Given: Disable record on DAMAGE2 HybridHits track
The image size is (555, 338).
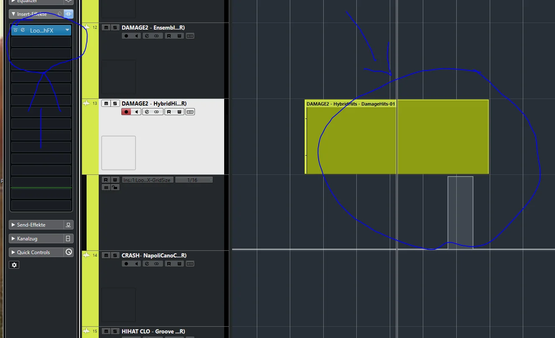Looking at the screenshot, I should pos(126,112).
